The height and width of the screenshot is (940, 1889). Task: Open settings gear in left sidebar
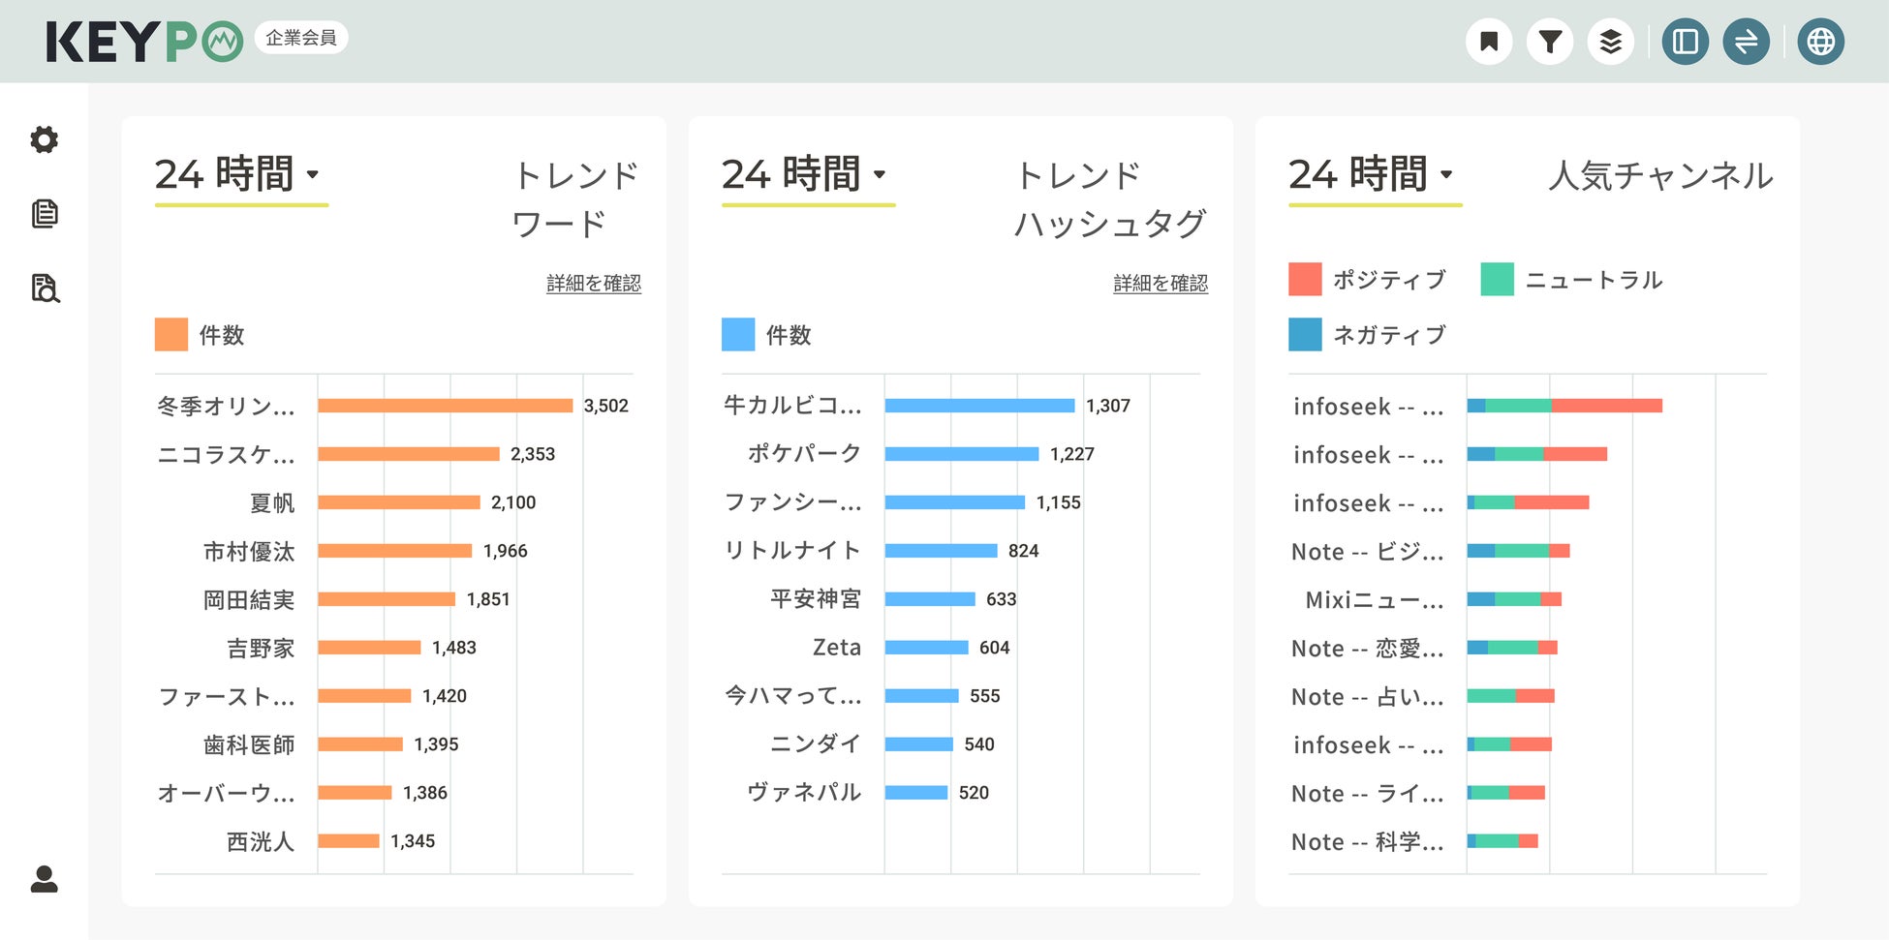(44, 139)
